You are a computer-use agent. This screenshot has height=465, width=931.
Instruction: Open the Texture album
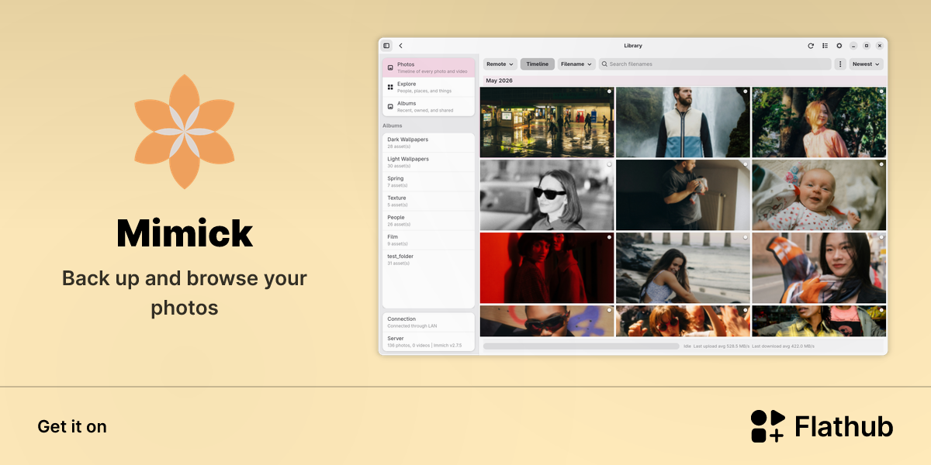[x=428, y=201]
